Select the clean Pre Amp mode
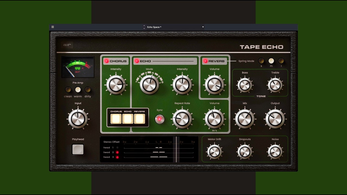This screenshot has width=347, height=195. coord(68,89)
